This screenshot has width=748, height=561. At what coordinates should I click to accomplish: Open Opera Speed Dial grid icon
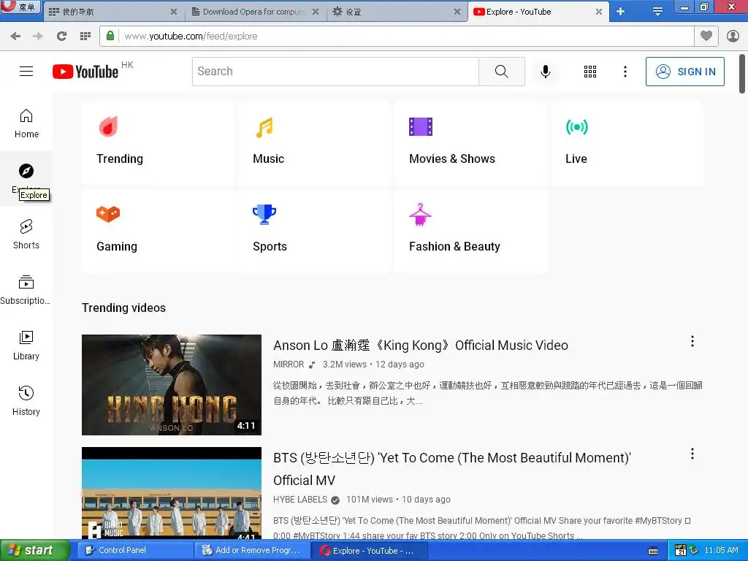tap(85, 37)
